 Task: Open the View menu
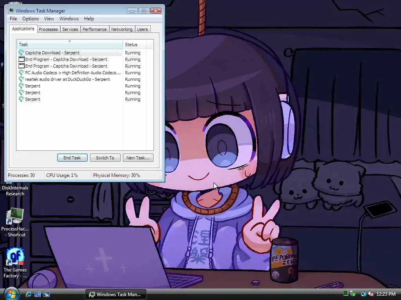[49, 19]
